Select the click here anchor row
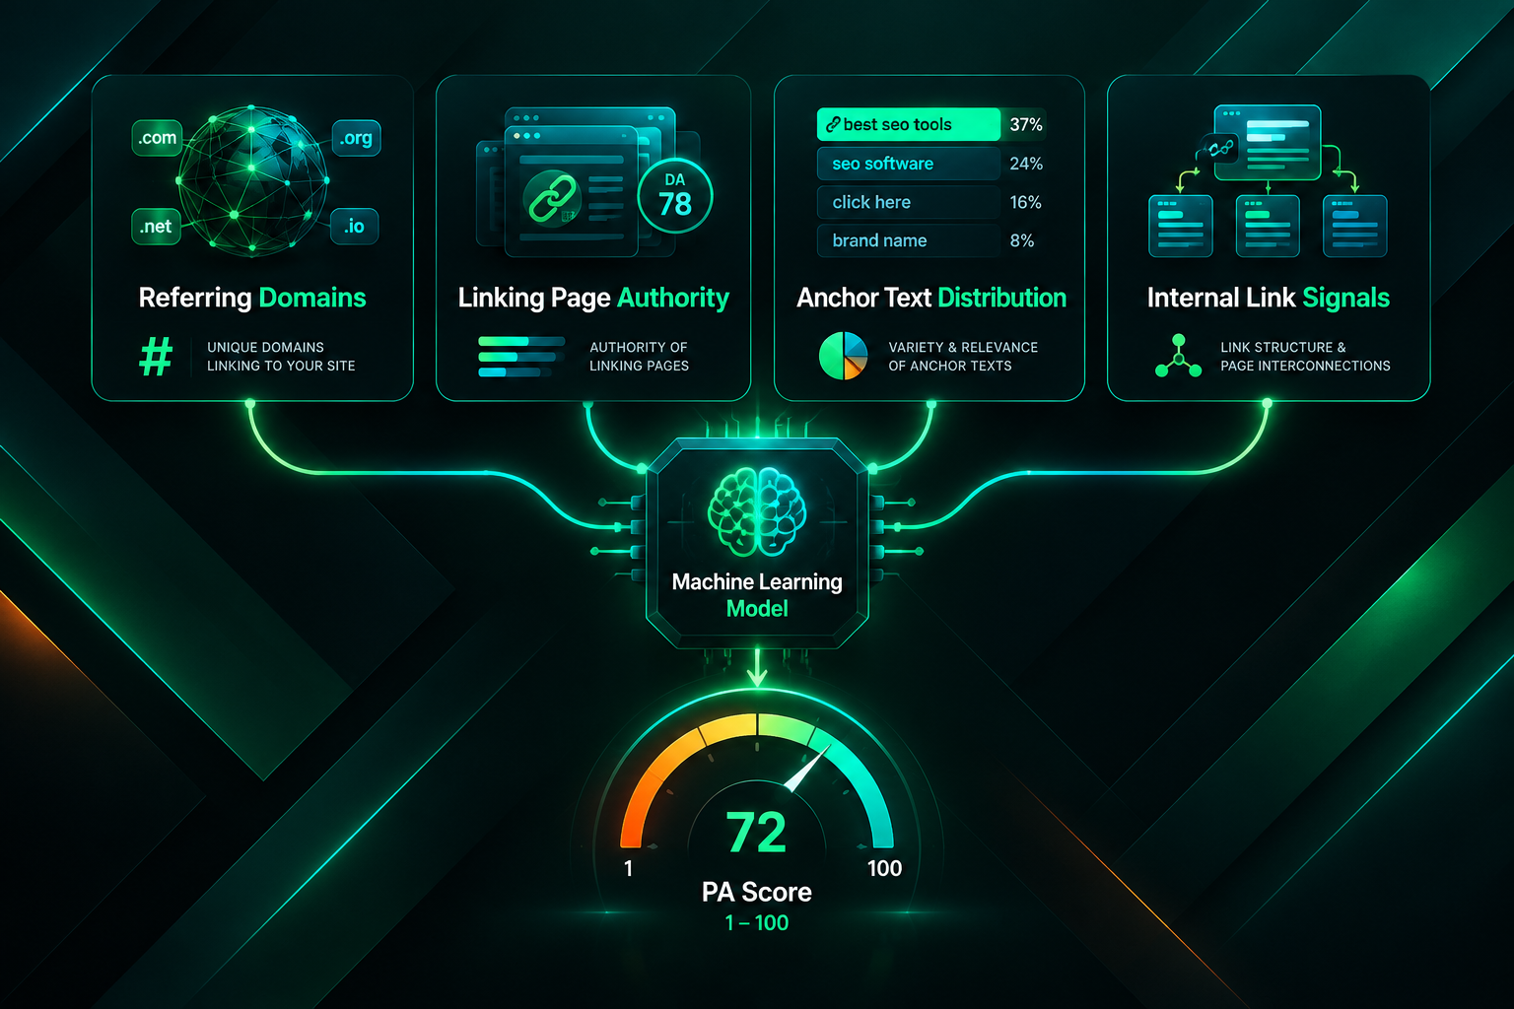This screenshot has height=1009, width=1514. 909,202
